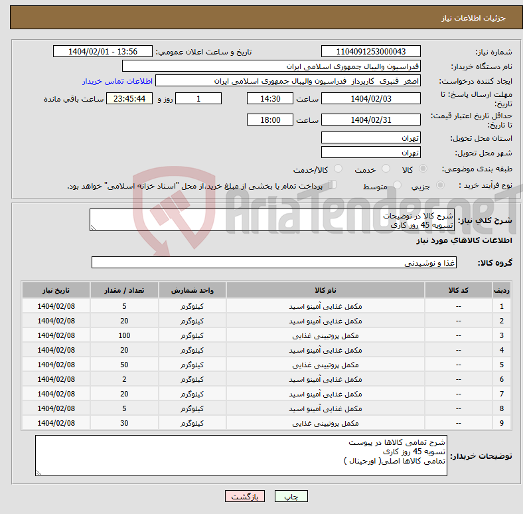The width and height of the screenshot is (523, 514).
Task: Click quantity 100 in row 3
Action: [x=124, y=335]
